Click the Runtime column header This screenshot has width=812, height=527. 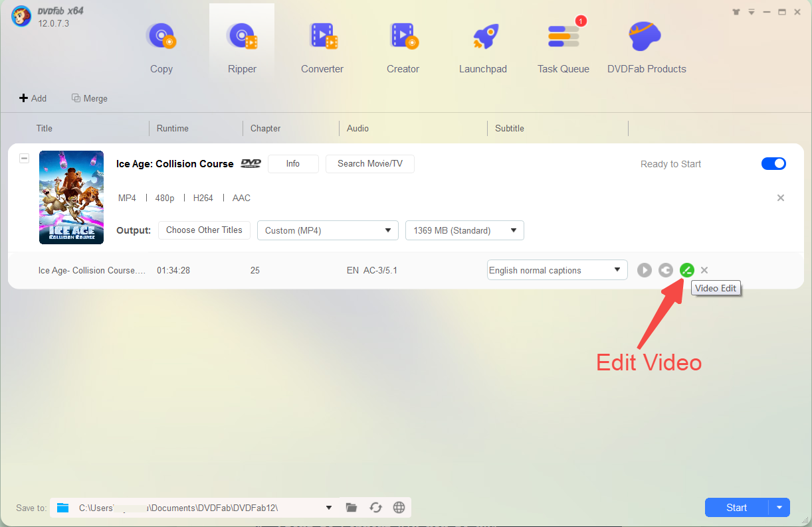click(173, 128)
